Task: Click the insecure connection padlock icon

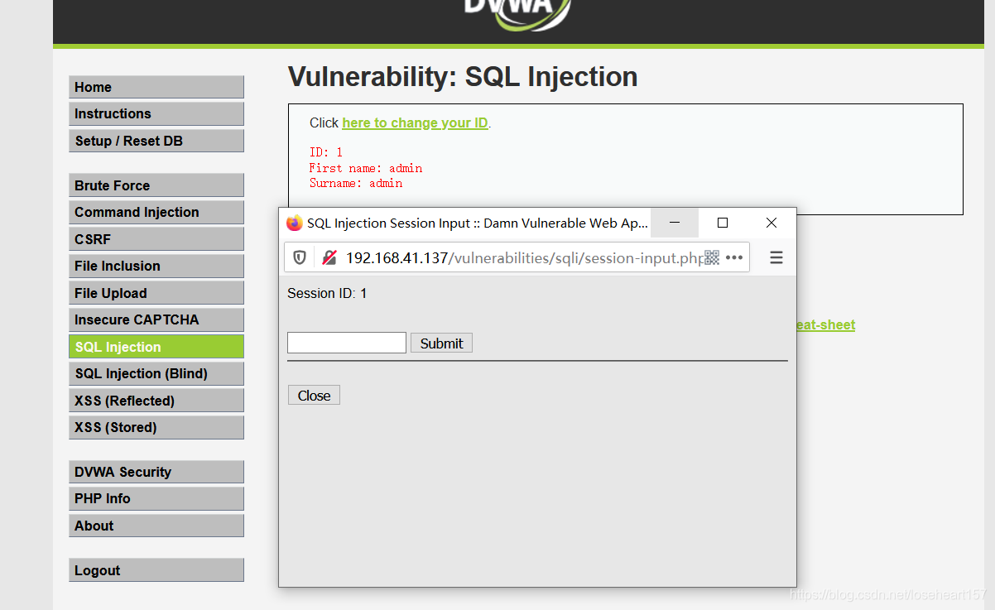Action: point(329,257)
